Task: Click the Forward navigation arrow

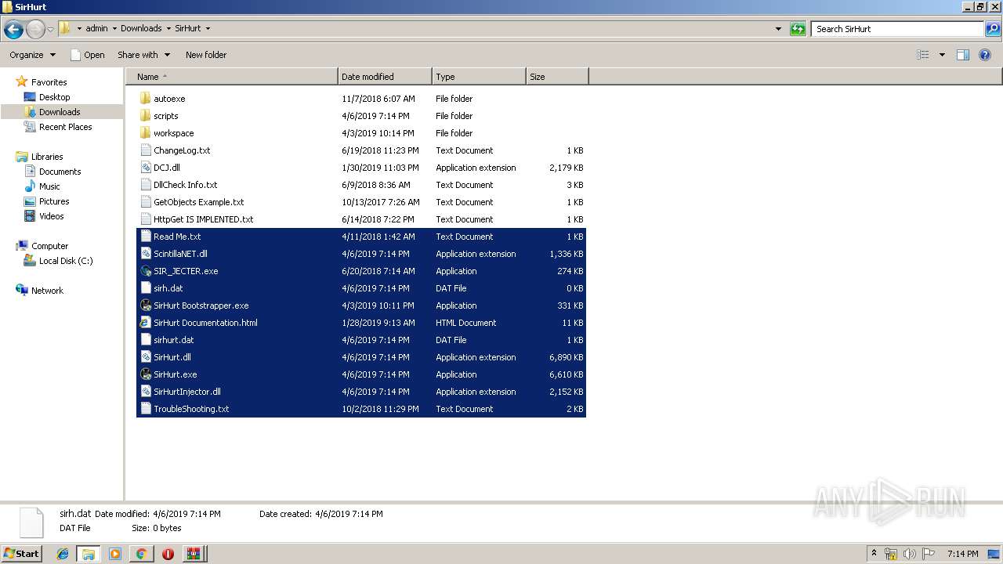Action: [x=35, y=30]
